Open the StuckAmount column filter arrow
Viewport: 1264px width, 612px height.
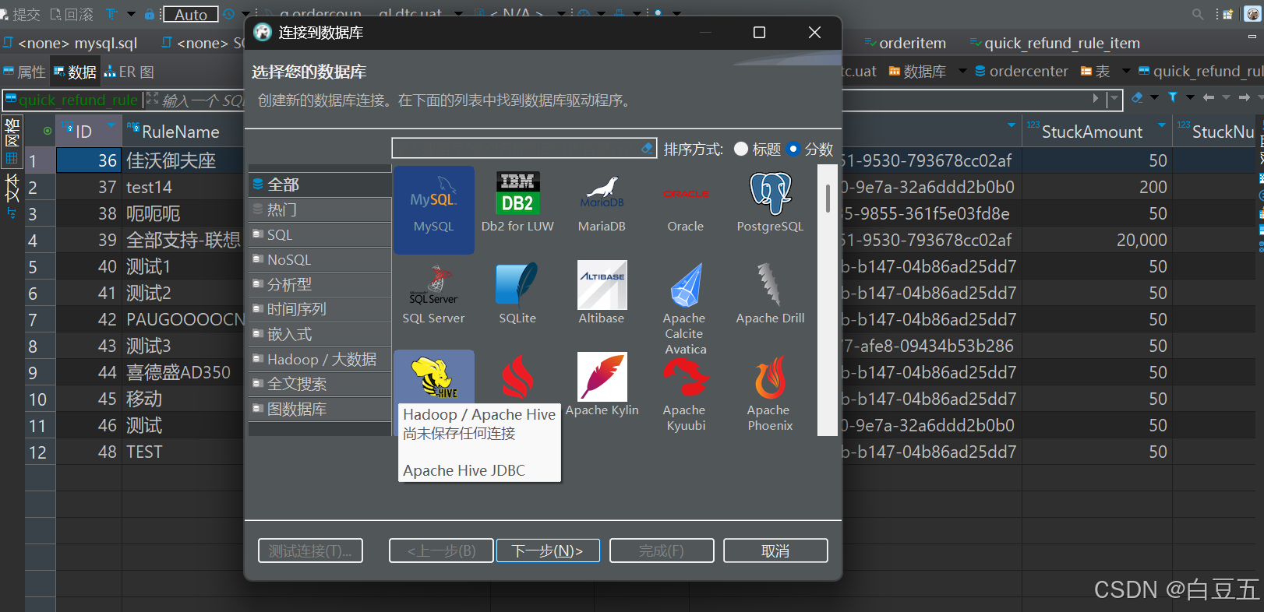click(1162, 125)
